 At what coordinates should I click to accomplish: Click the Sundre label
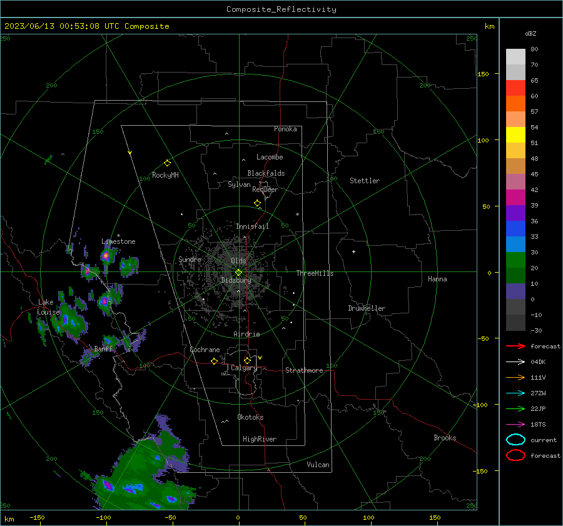[x=190, y=259]
